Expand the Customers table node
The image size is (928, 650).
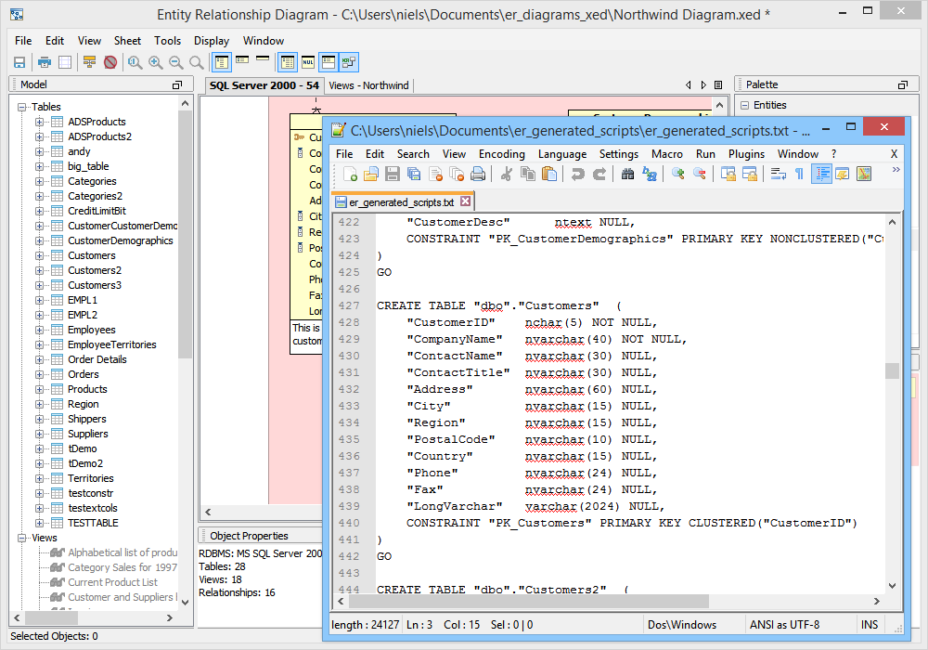(40, 255)
